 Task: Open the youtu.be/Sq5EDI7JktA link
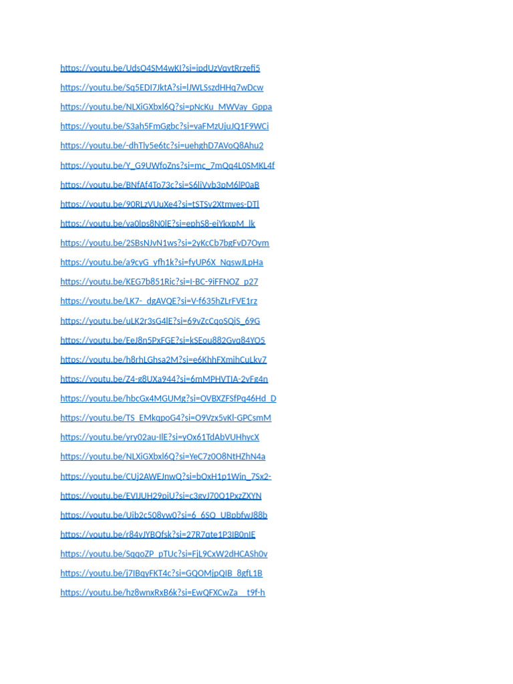[162, 88]
